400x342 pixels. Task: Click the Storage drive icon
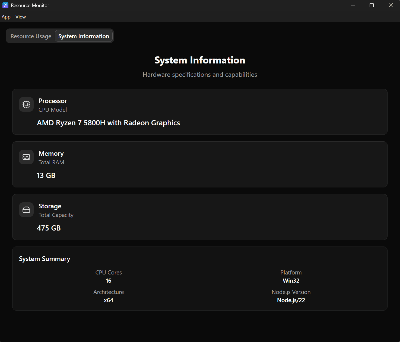26,209
